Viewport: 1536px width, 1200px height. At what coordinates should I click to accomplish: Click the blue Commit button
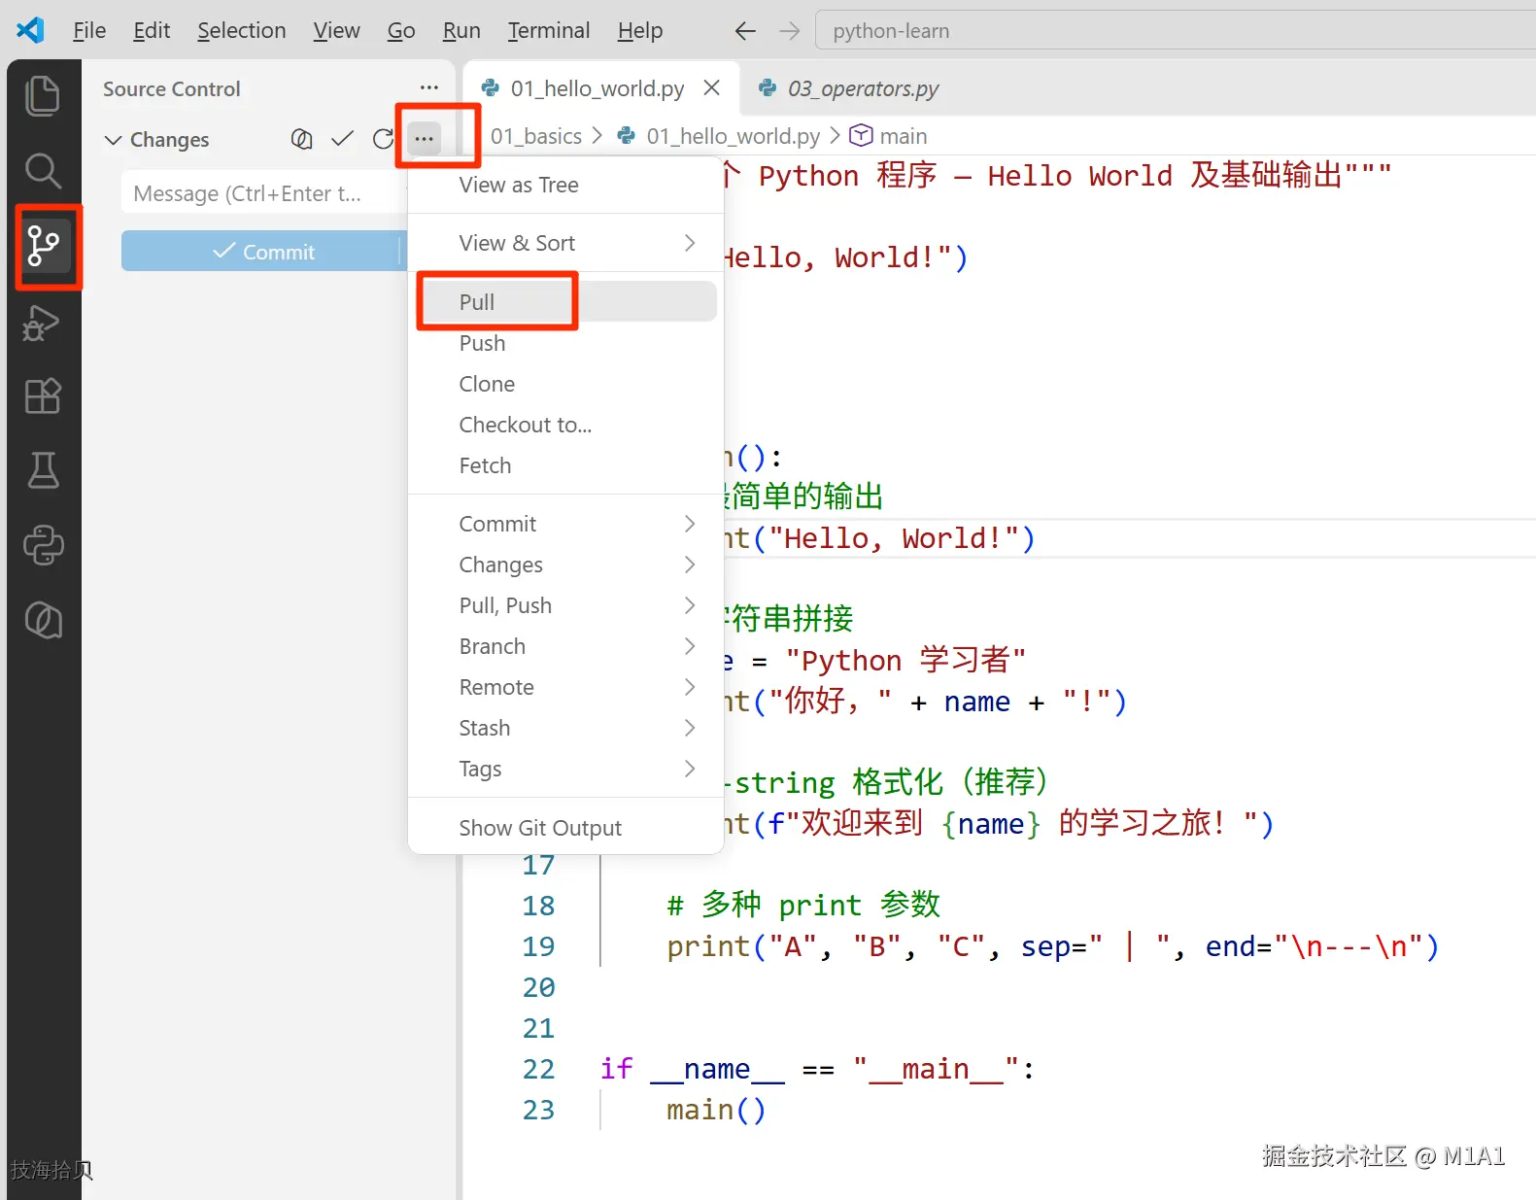[261, 252]
